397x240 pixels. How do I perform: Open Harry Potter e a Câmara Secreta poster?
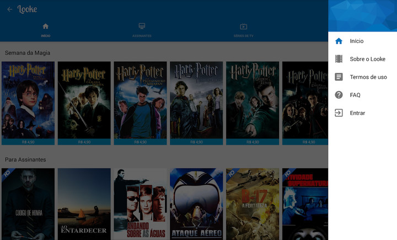[84, 99]
